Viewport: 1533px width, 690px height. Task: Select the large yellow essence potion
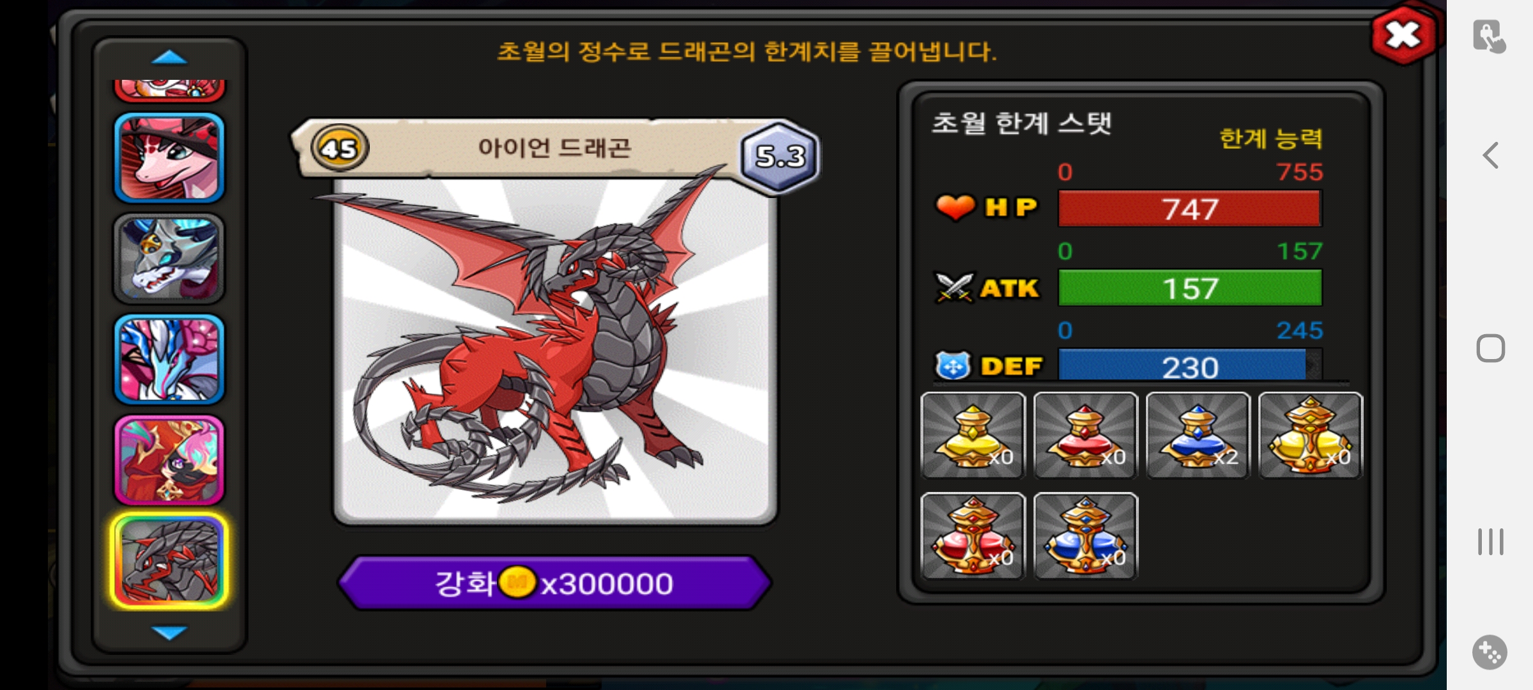click(1310, 435)
